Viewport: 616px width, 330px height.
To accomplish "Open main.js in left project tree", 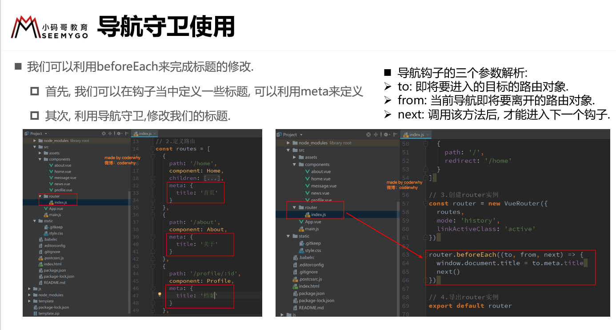I will (55, 215).
